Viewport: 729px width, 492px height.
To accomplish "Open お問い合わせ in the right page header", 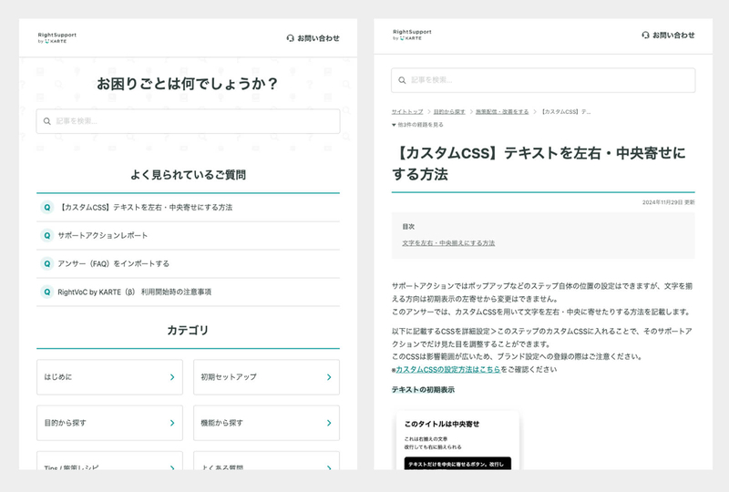I will [668, 35].
